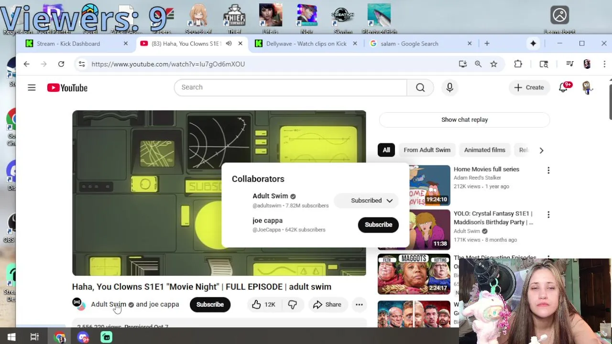Click the page vertical scrollbar
This screenshot has height=344, width=612.
coord(610,101)
